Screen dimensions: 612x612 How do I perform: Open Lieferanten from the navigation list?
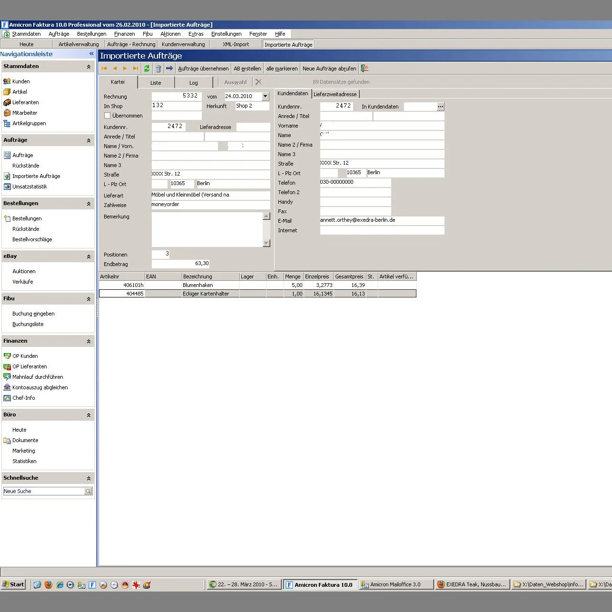(x=25, y=102)
